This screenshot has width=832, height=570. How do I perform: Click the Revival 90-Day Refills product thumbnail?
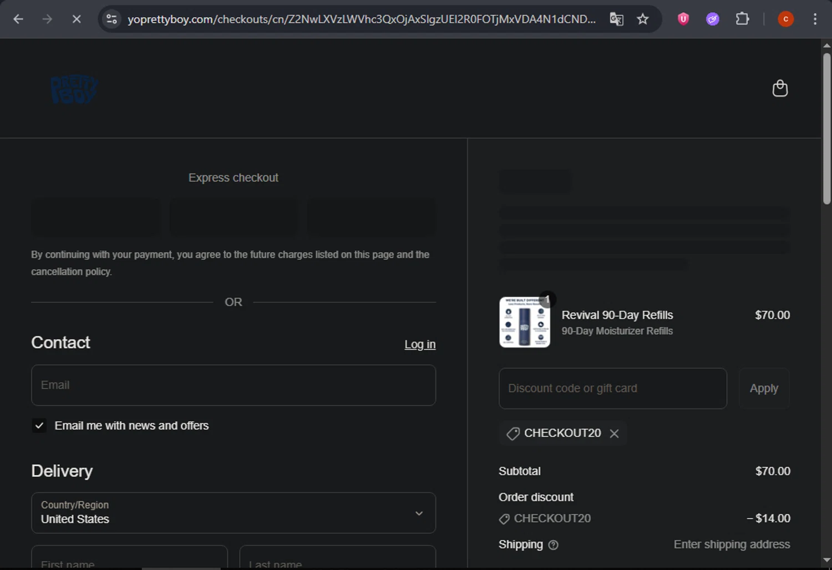pos(525,322)
